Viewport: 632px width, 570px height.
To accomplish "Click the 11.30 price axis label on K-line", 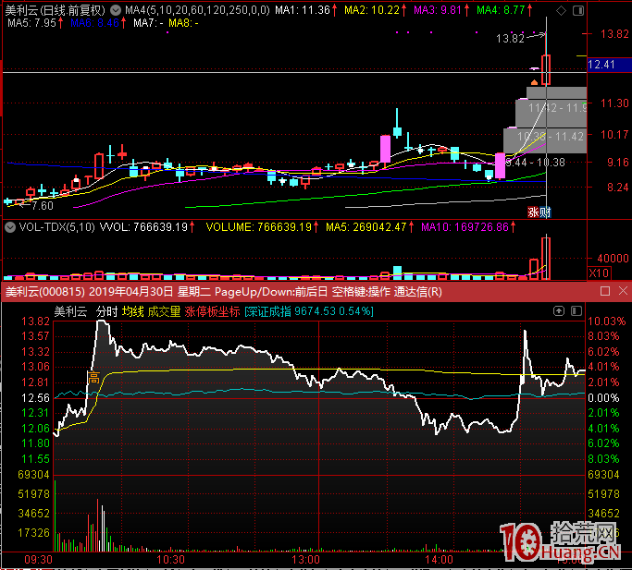I will tap(614, 103).
